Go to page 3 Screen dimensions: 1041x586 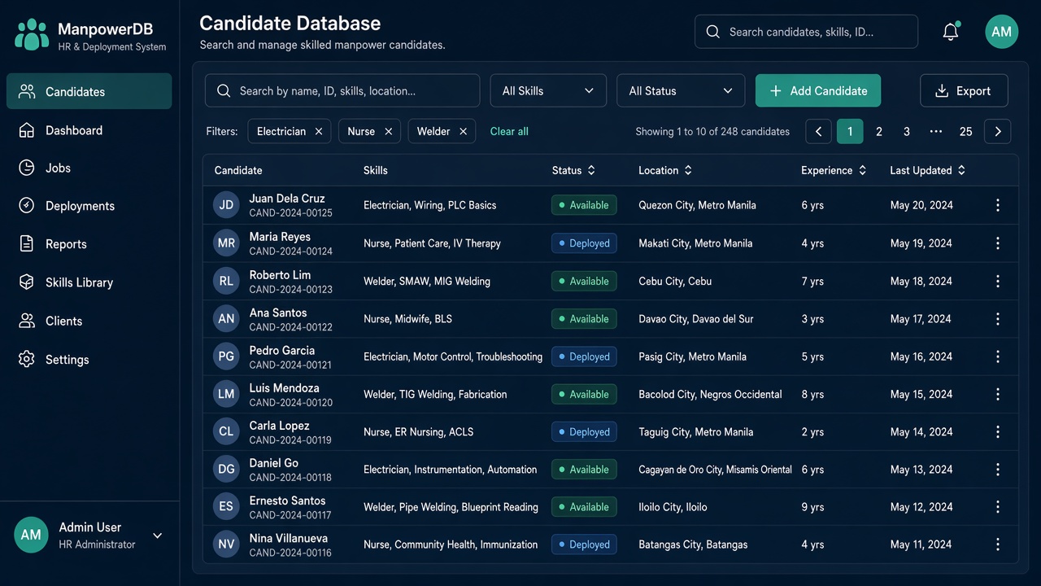click(907, 131)
